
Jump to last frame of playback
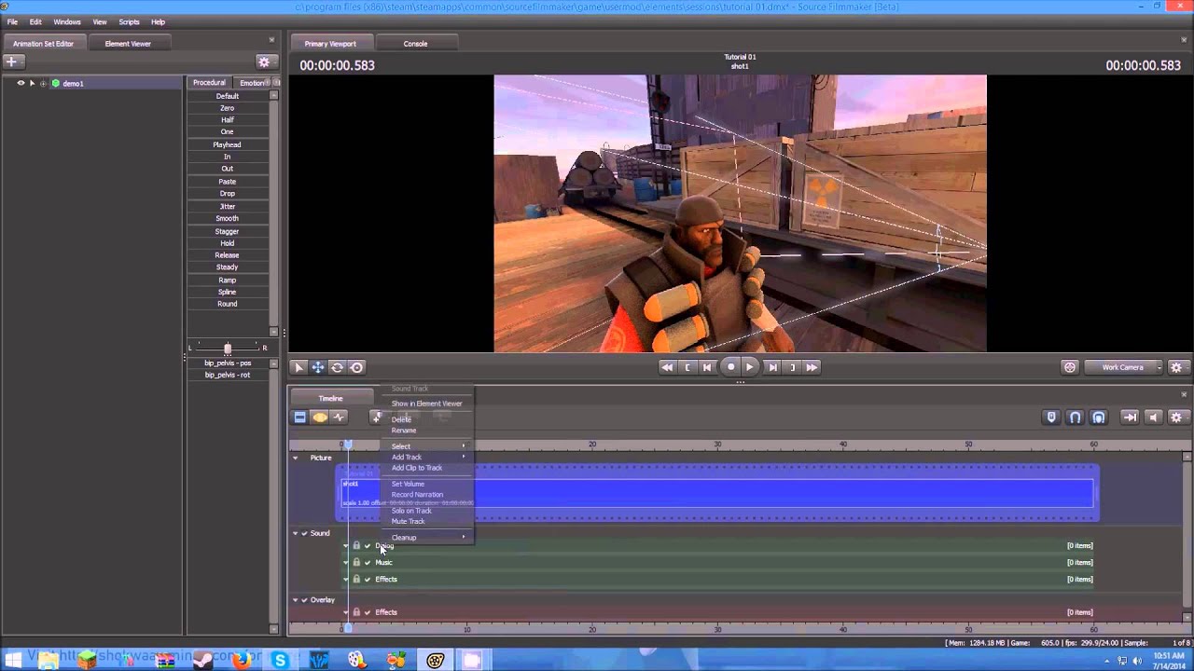click(x=812, y=367)
